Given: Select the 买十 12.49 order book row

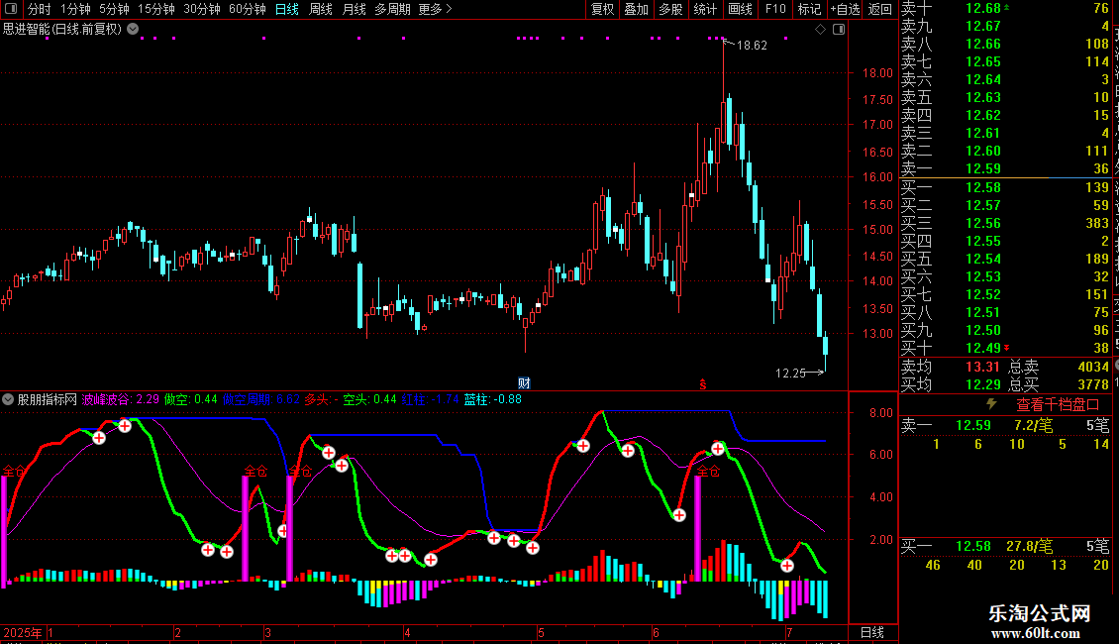Looking at the screenshot, I should pos(1005,348).
